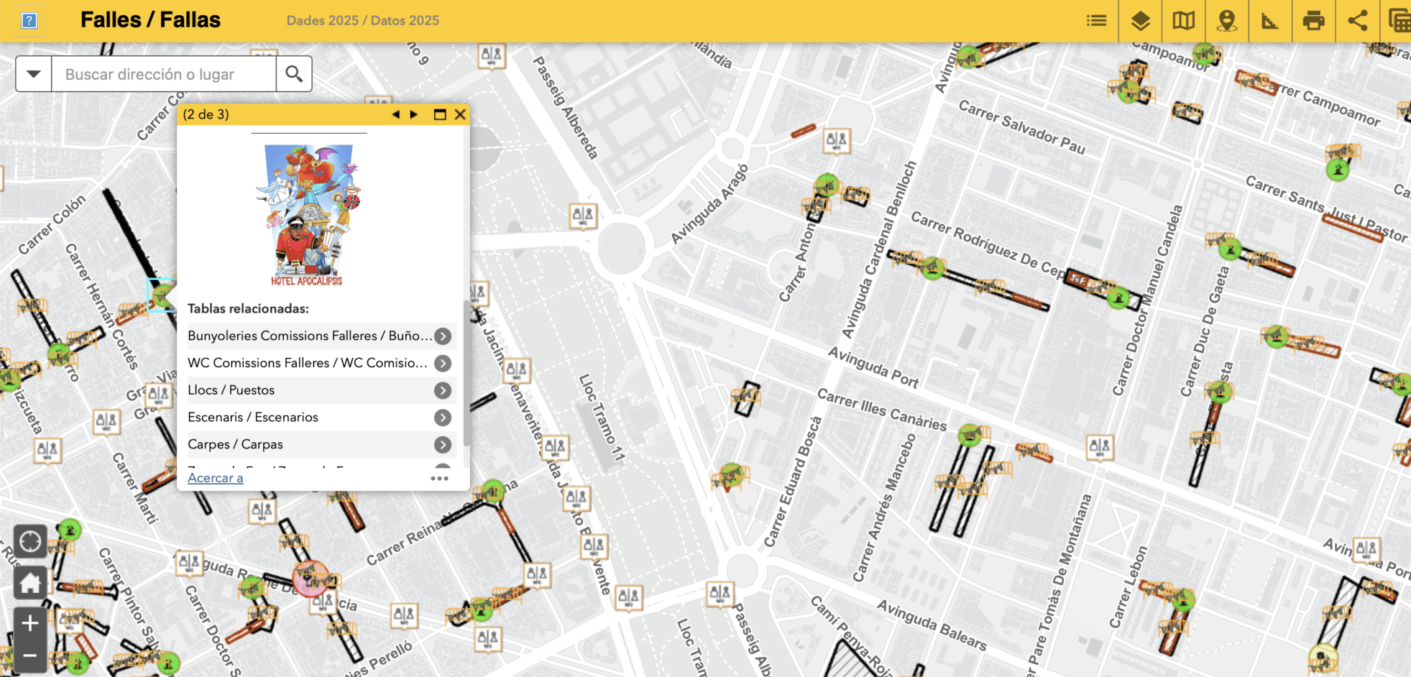Open the popup ellipsis options menu

pyautogui.click(x=440, y=478)
